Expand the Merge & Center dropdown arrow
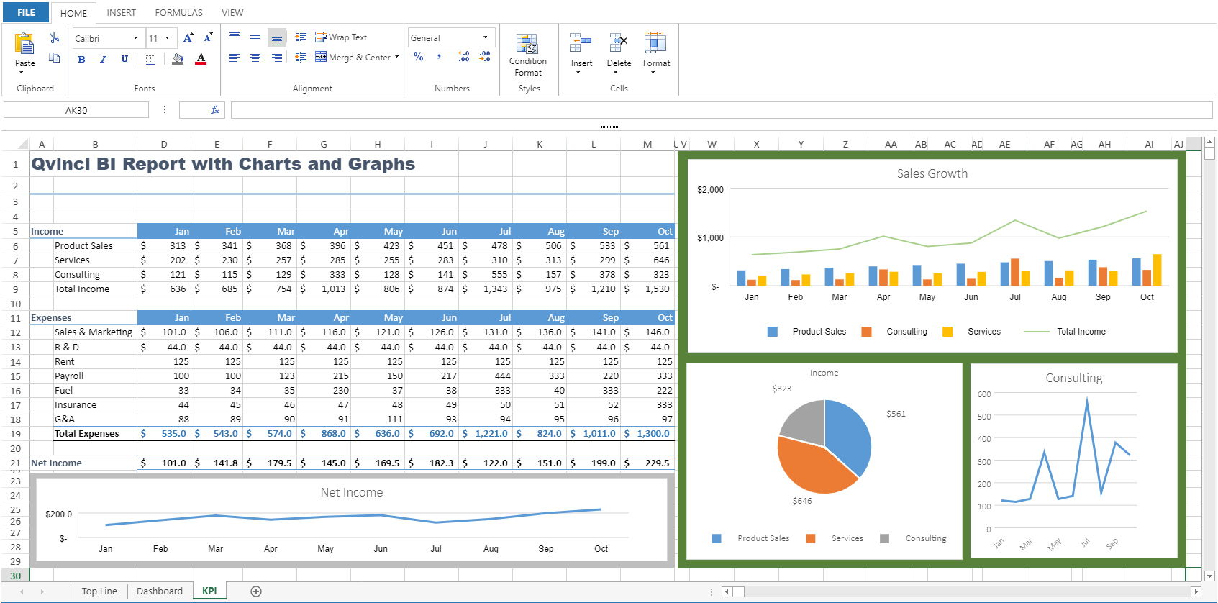 pyautogui.click(x=396, y=57)
